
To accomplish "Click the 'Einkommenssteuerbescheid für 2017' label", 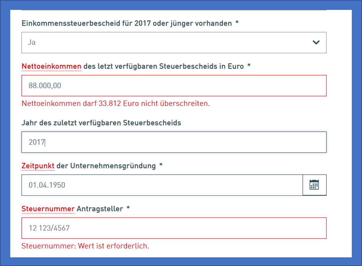I will pyautogui.click(x=126, y=23).
